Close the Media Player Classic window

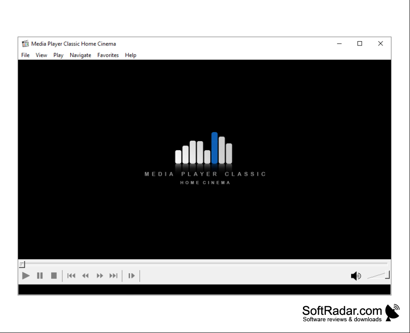[x=381, y=44]
